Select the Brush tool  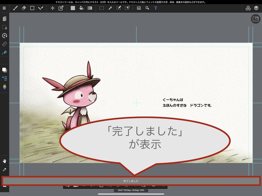click(x=15, y=8)
